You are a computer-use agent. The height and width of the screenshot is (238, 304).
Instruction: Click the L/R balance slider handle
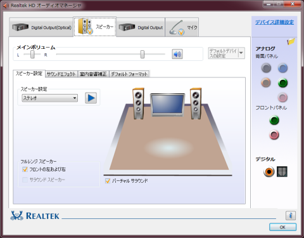point(32,55)
